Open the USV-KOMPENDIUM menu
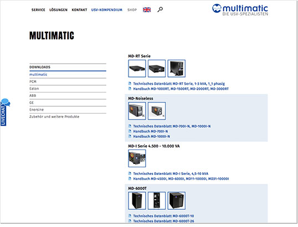 (106, 10)
